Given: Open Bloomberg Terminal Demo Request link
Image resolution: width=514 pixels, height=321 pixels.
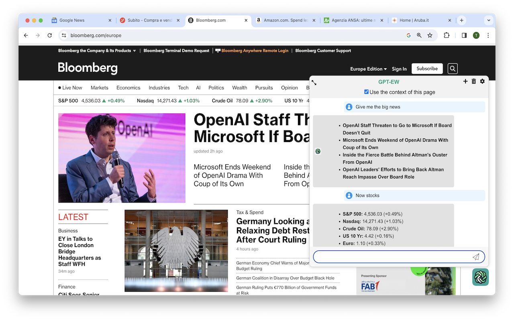Looking at the screenshot, I should (176, 51).
